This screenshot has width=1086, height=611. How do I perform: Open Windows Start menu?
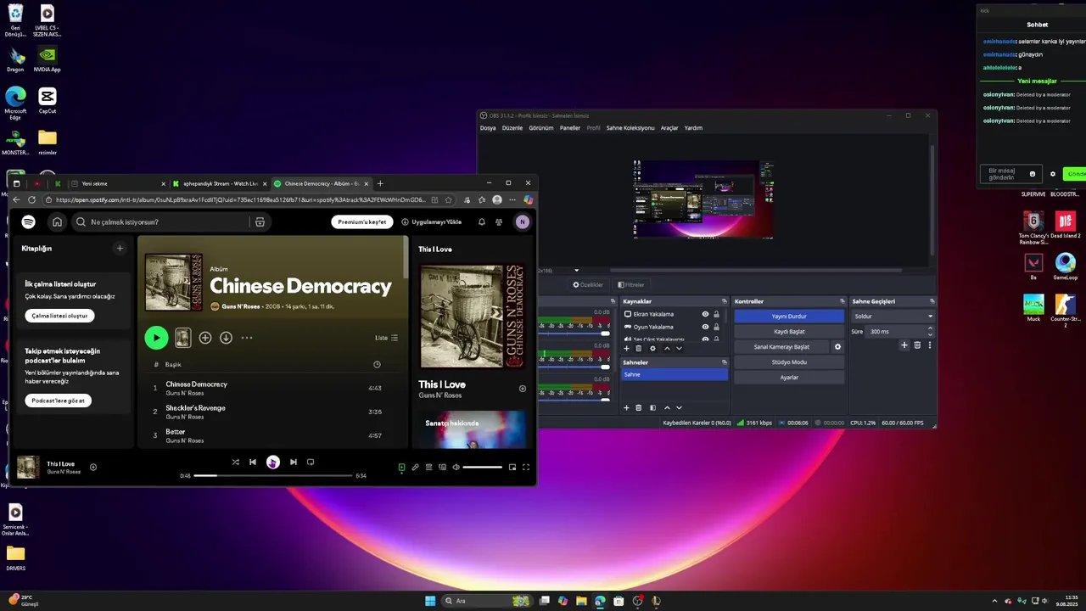[430, 601]
